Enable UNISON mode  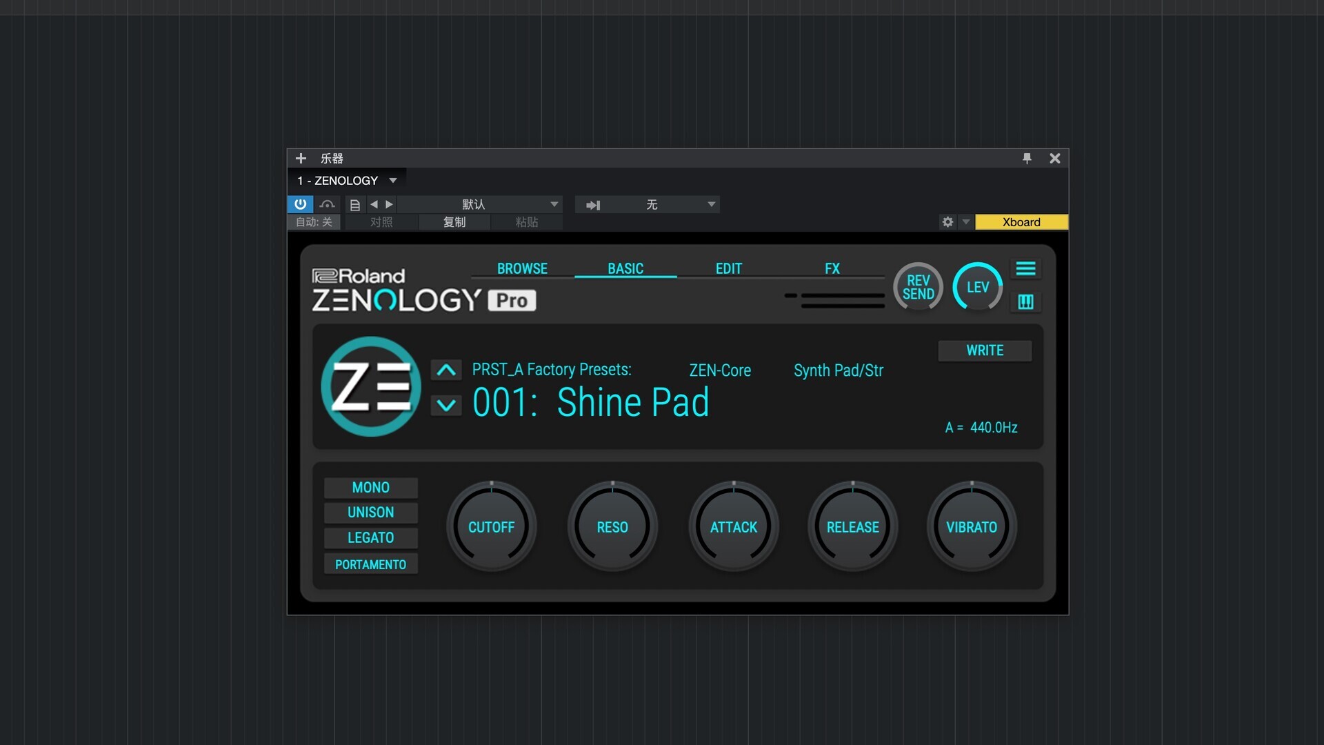point(370,513)
